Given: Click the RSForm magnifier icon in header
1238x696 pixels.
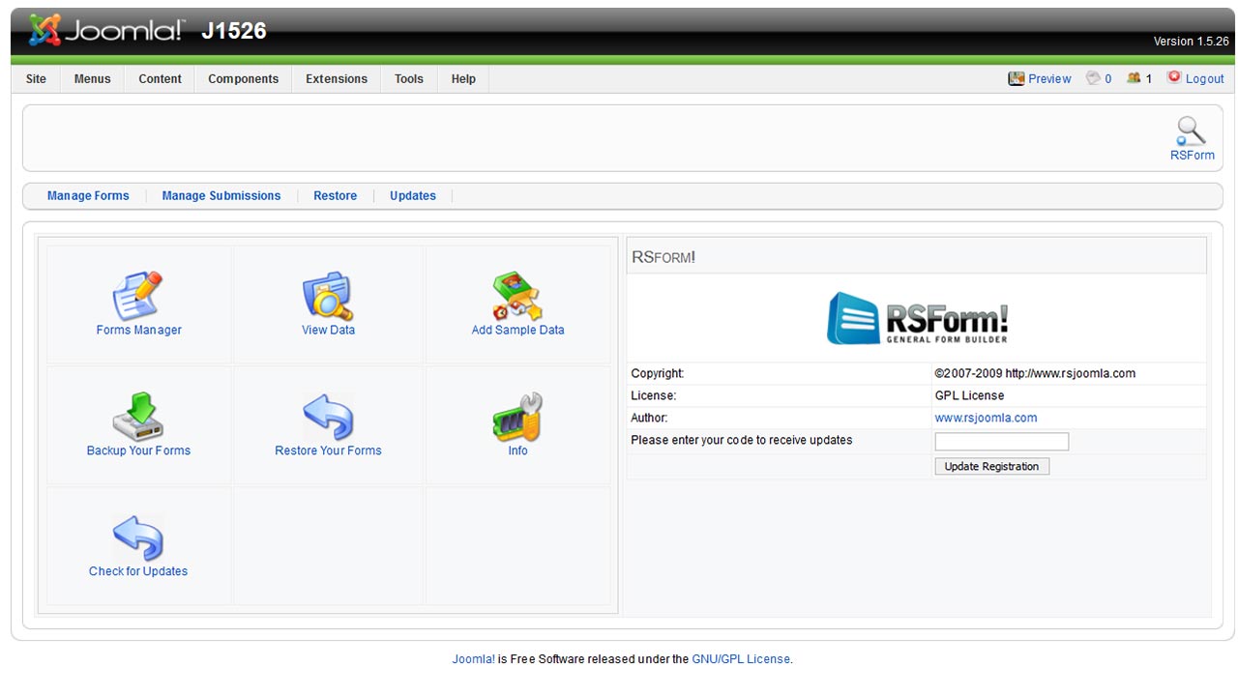Looking at the screenshot, I should click(1192, 131).
